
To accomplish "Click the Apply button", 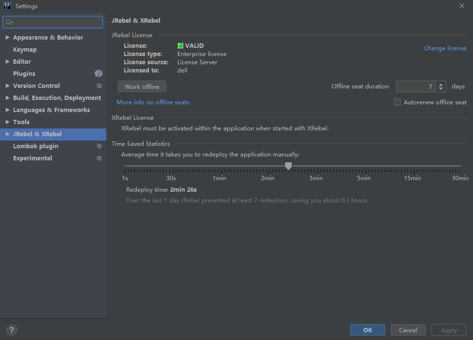I will coord(449,330).
